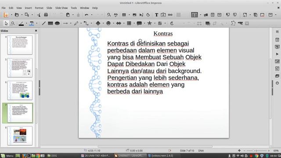Open Line Color dropdown arrow
The width and height of the screenshot is (281, 158).
tap(26, 23)
